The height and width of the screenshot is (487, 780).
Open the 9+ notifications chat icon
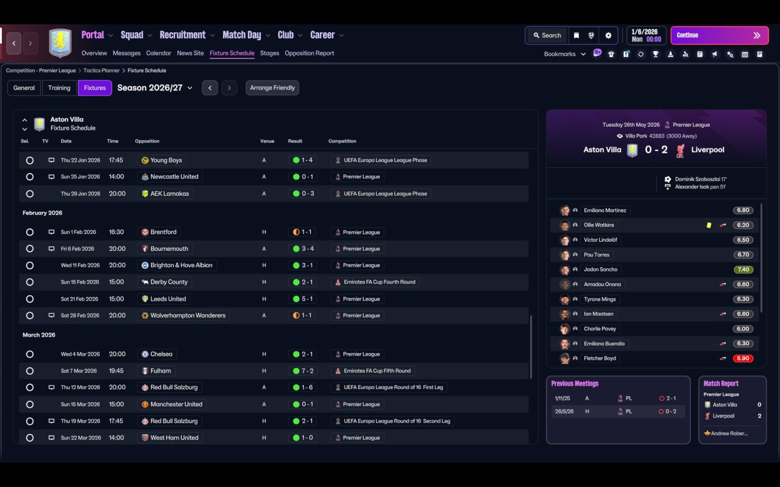pyautogui.click(x=597, y=53)
